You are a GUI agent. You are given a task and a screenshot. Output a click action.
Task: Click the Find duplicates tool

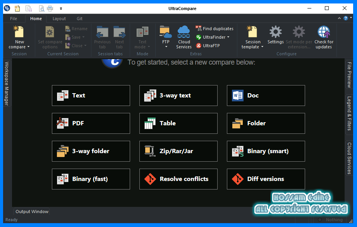(215, 29)
